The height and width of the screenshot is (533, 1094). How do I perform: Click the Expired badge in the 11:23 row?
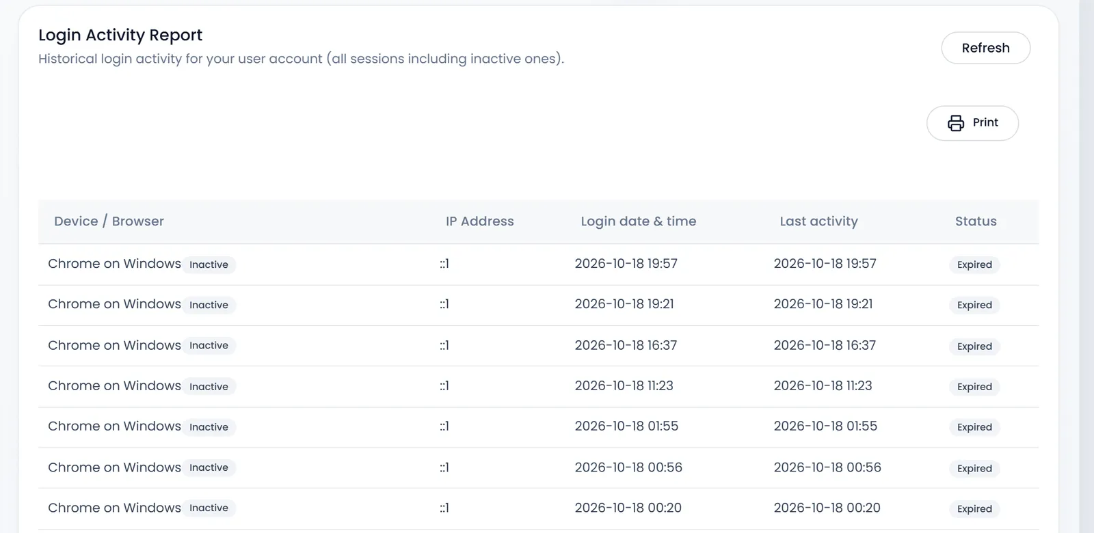click(x=974, y=387)
